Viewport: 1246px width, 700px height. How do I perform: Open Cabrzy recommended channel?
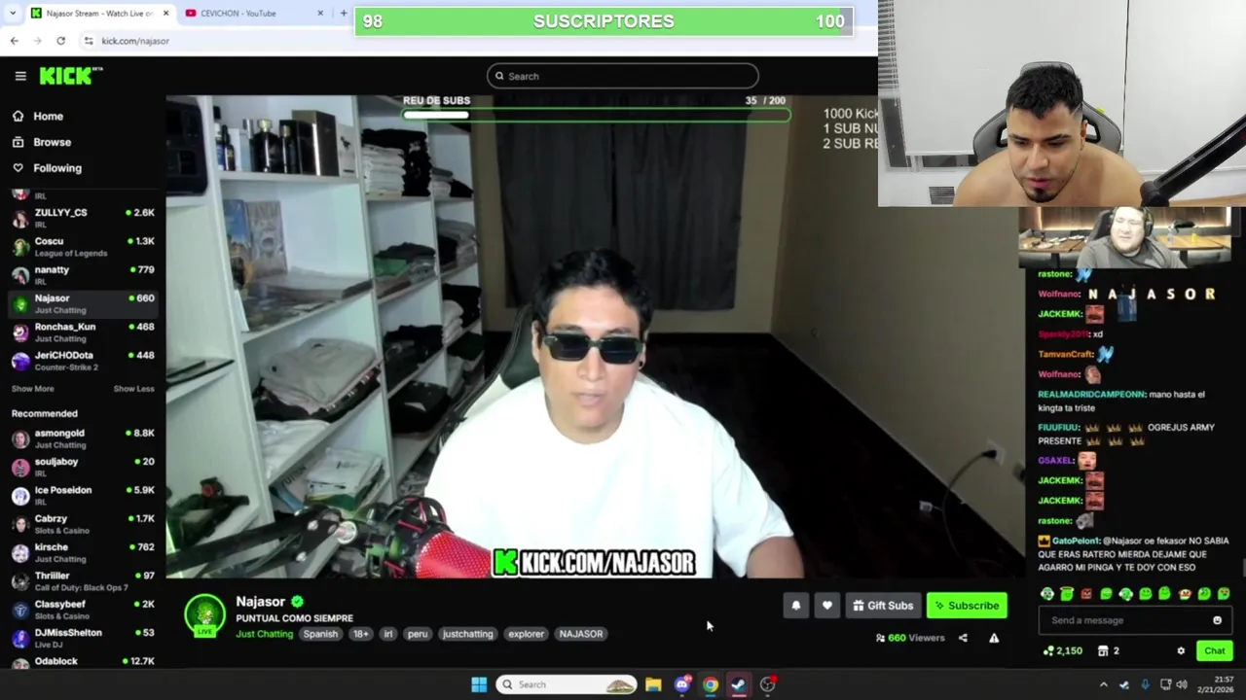tap(83, 523)
